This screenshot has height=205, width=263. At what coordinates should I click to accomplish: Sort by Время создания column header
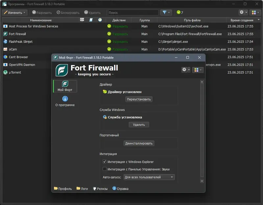[242, 20]
